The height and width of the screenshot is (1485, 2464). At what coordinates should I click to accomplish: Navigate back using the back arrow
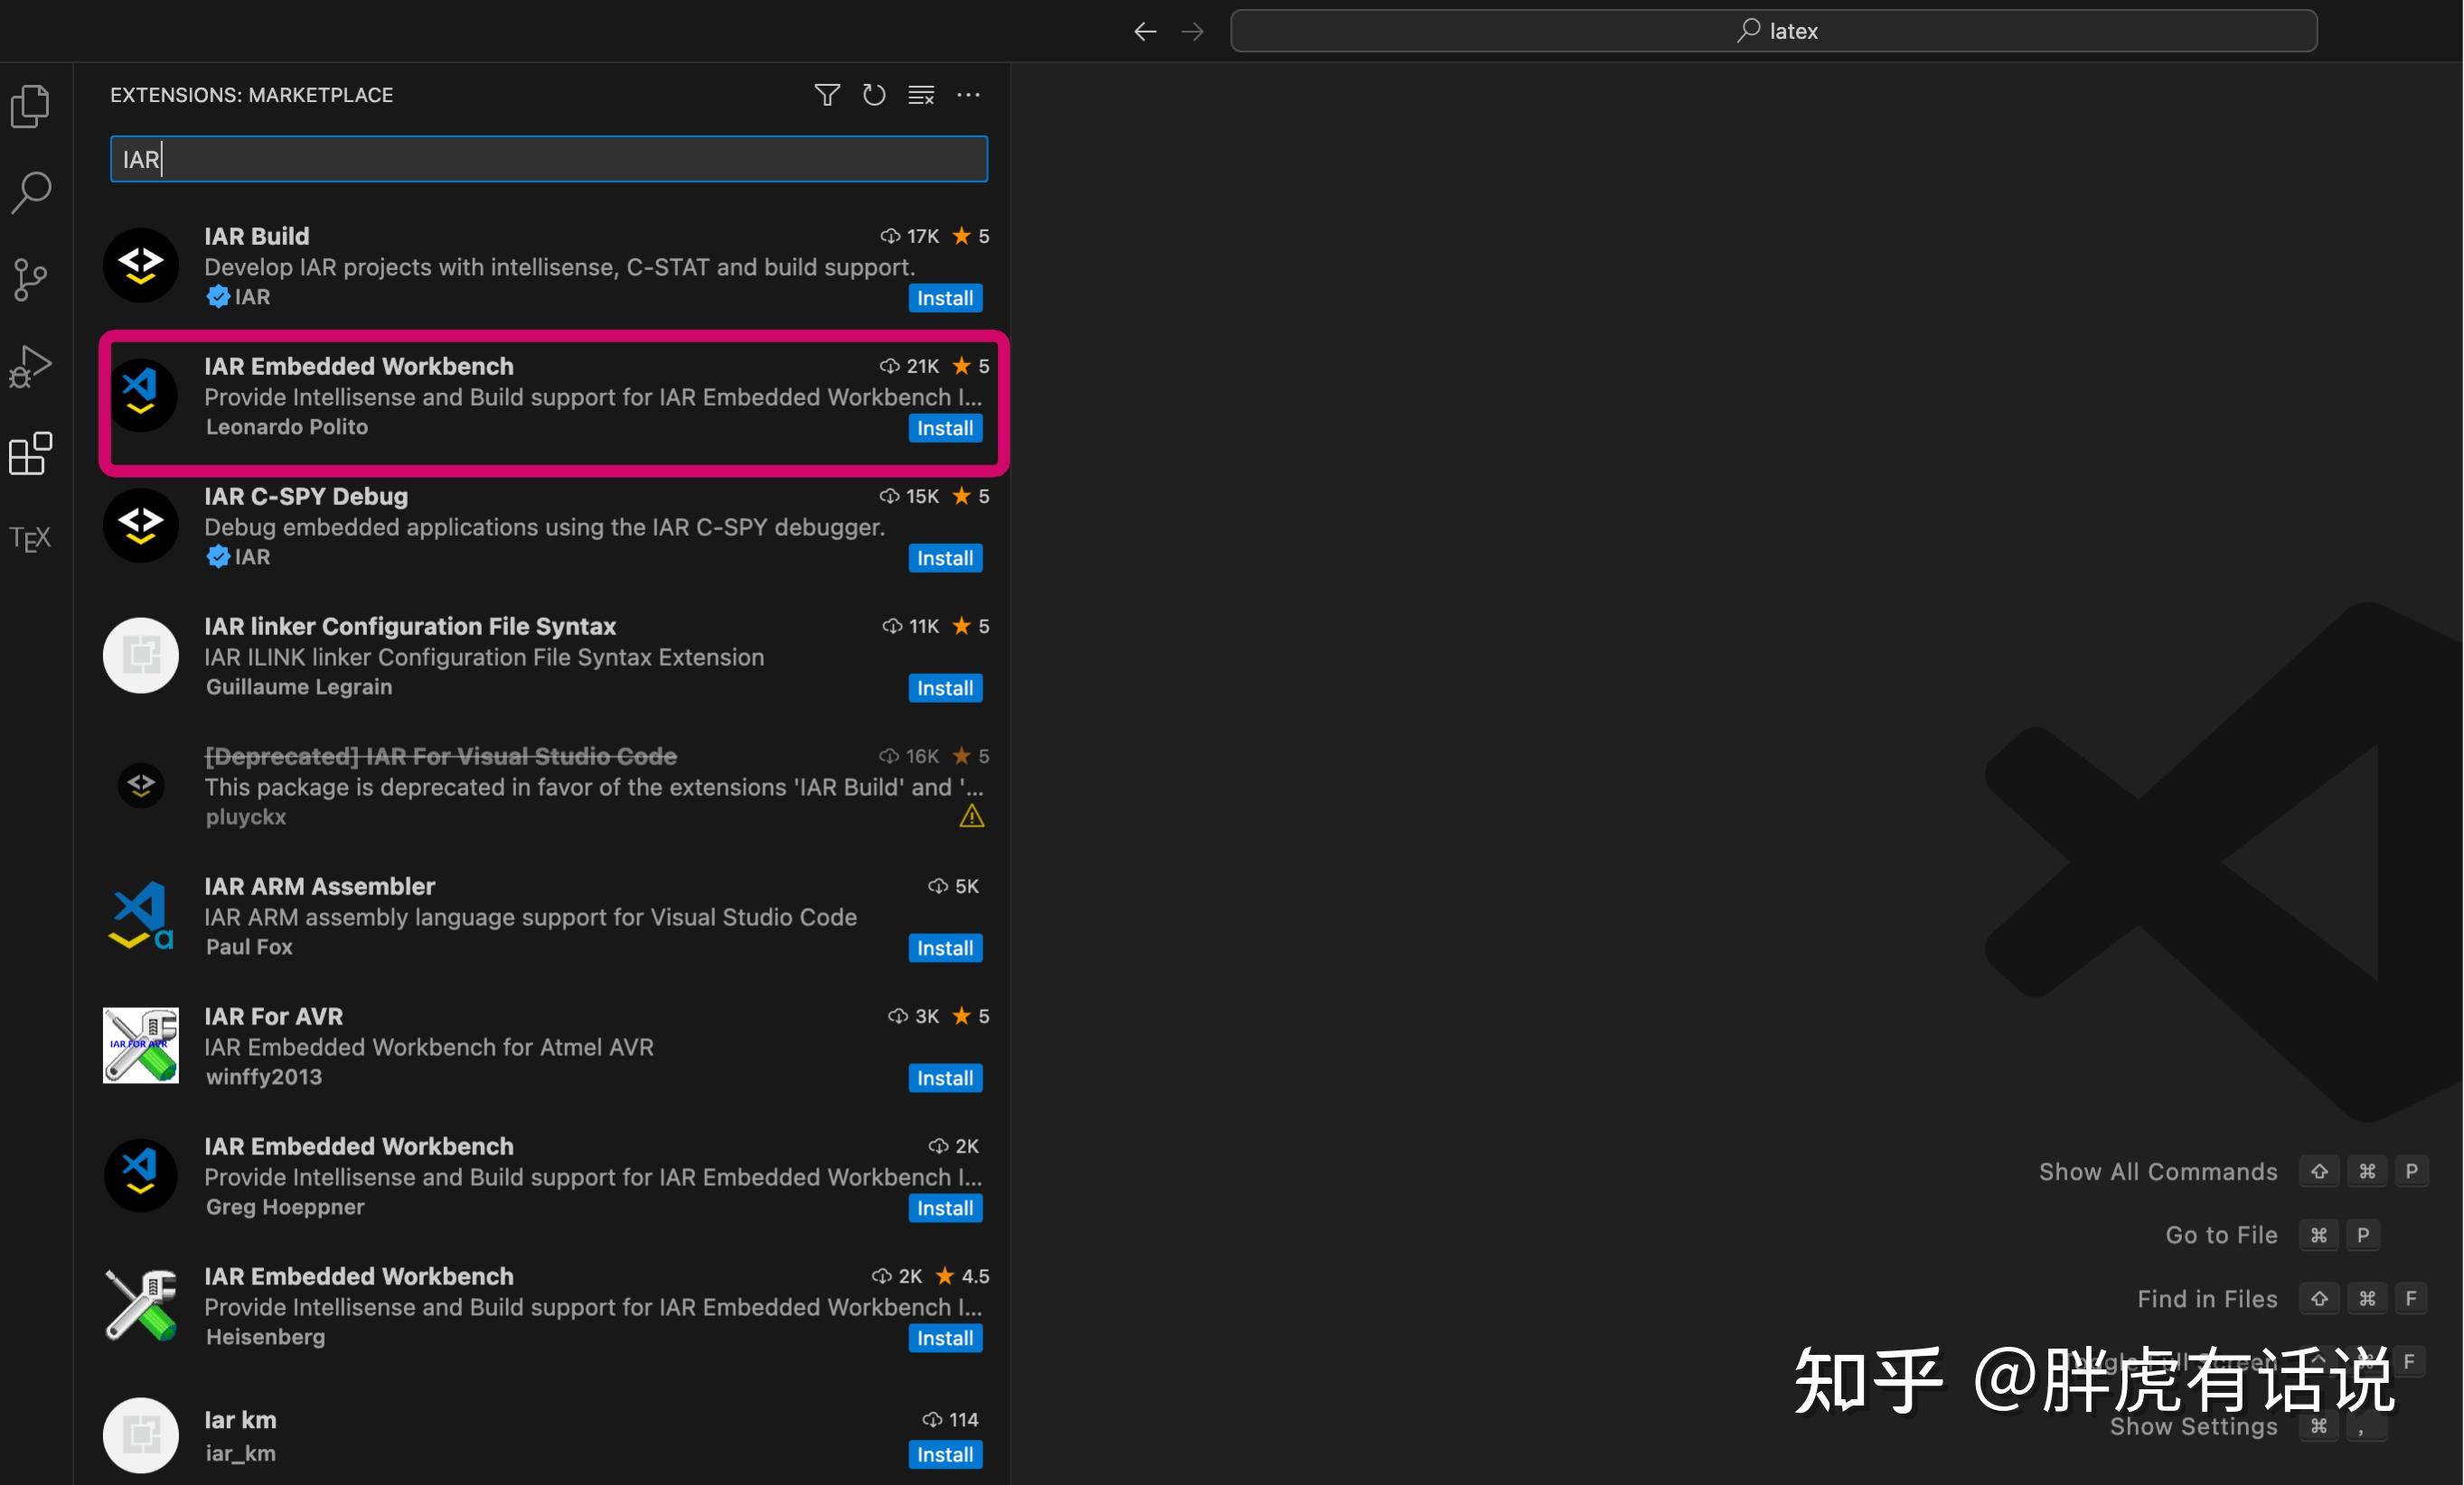pyautogui.click(x=1144, y=31)
